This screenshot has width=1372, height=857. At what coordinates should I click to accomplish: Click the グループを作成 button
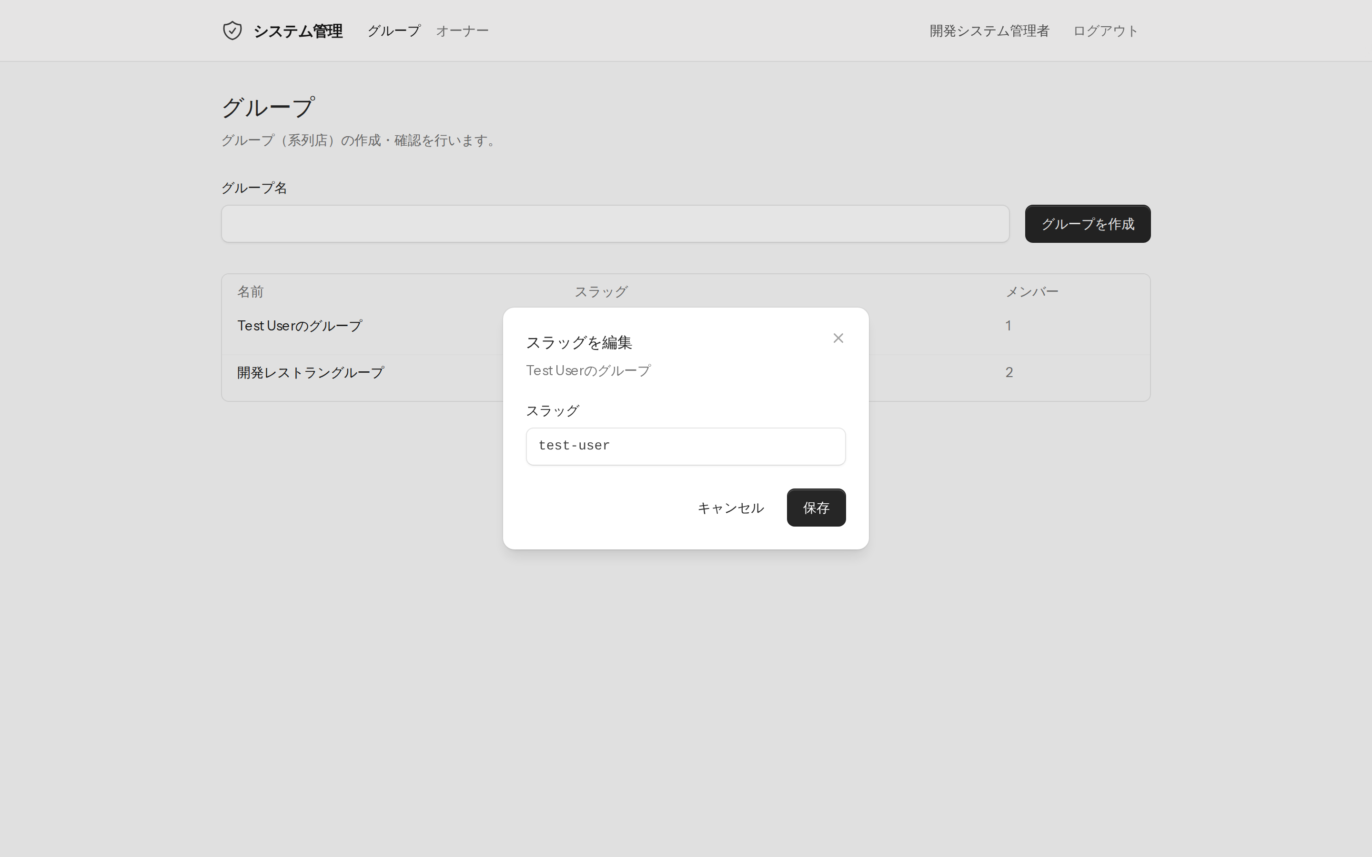(x=1088, y=224)
